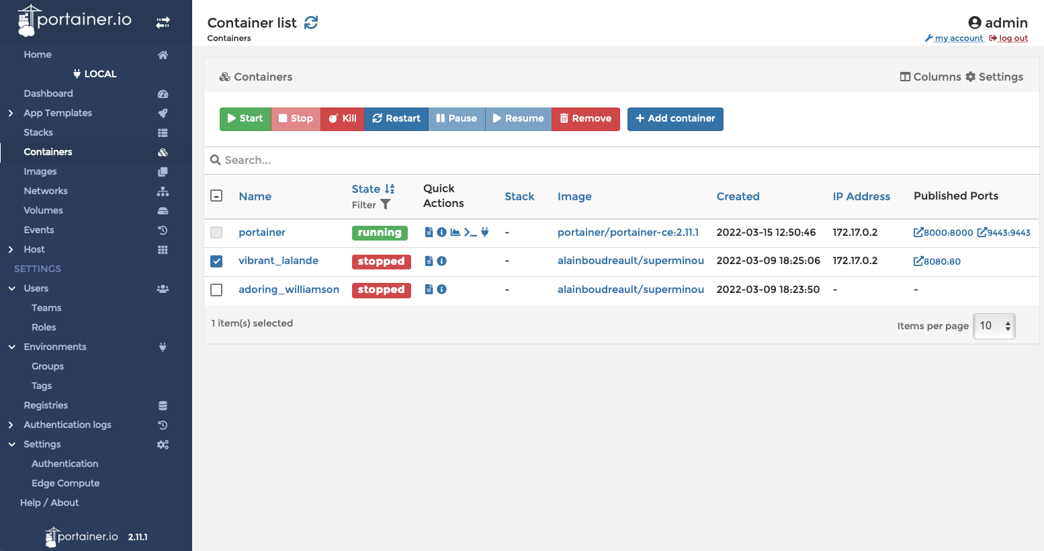1044x551 pixels.
Task: Open the Items per page dropdown
Action: point(994,326)
